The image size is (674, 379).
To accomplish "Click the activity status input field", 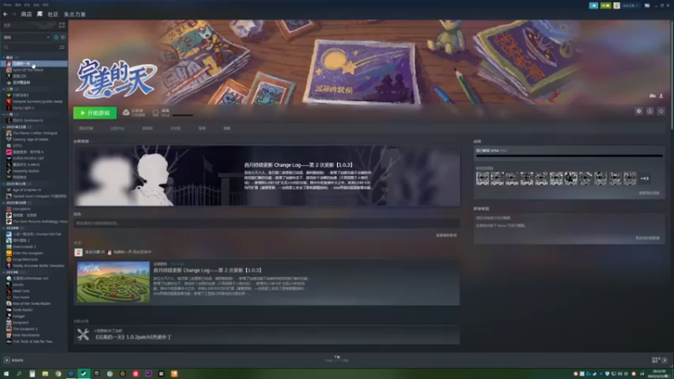I will (x=266, y=223).
